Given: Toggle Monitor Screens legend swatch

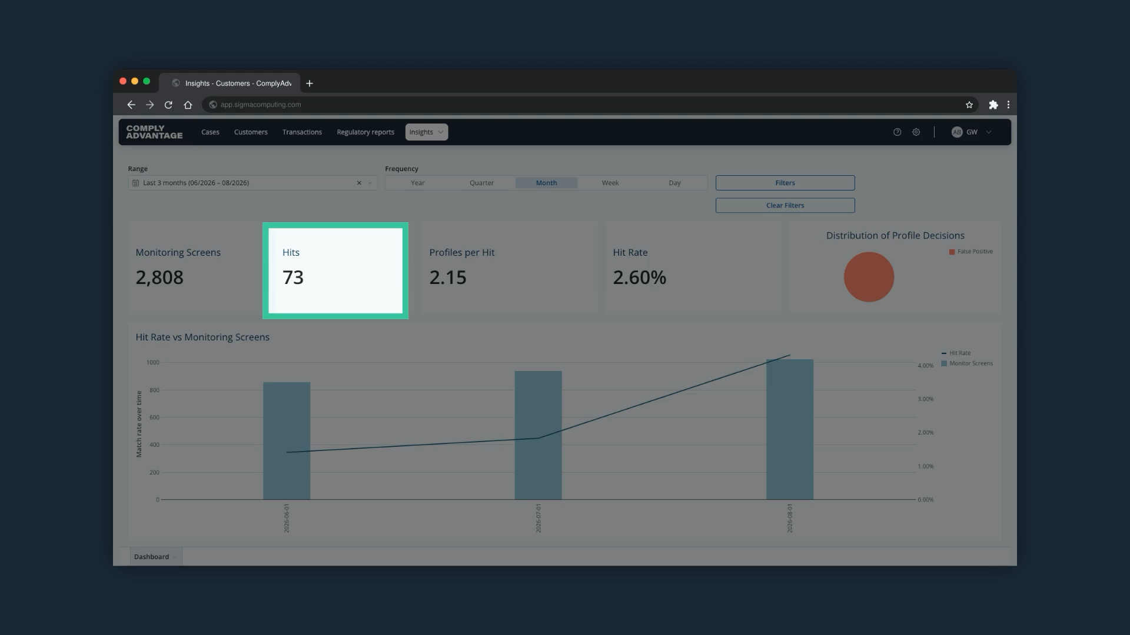Looking at the screenshot, I should (x=944, y=363).
